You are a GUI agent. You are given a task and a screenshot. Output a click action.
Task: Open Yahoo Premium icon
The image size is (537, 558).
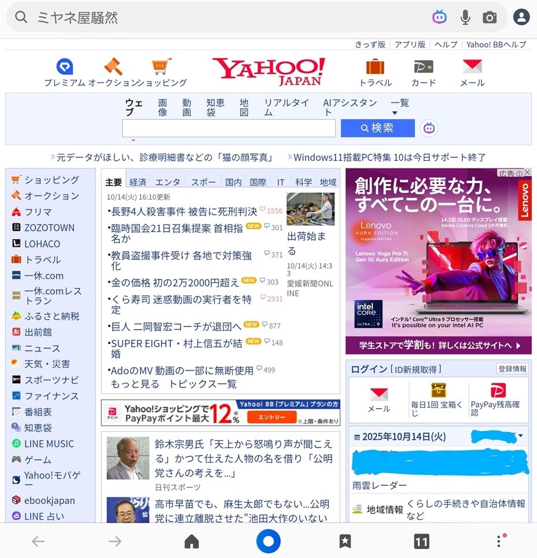tap(65, 67)
